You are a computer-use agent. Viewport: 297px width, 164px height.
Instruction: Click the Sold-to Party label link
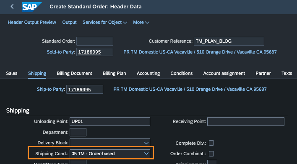point(61,52)
